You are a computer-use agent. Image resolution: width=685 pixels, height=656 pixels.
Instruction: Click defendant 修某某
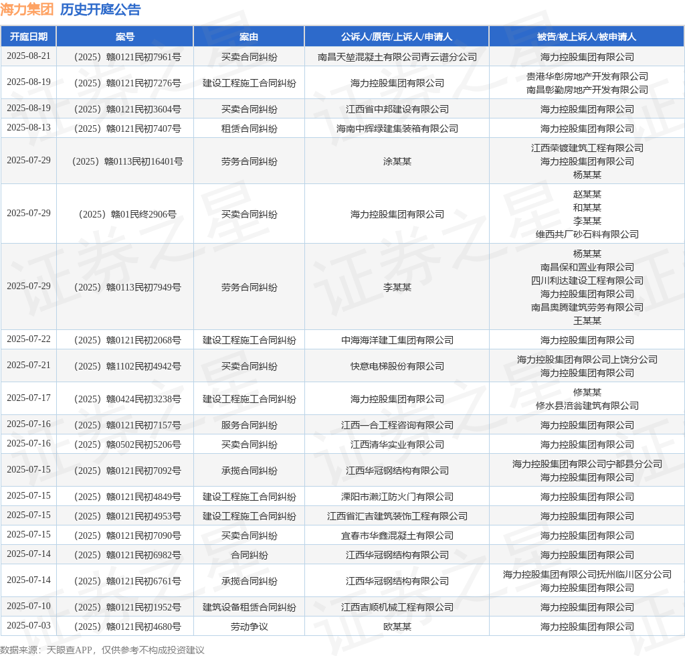point(587,392)
